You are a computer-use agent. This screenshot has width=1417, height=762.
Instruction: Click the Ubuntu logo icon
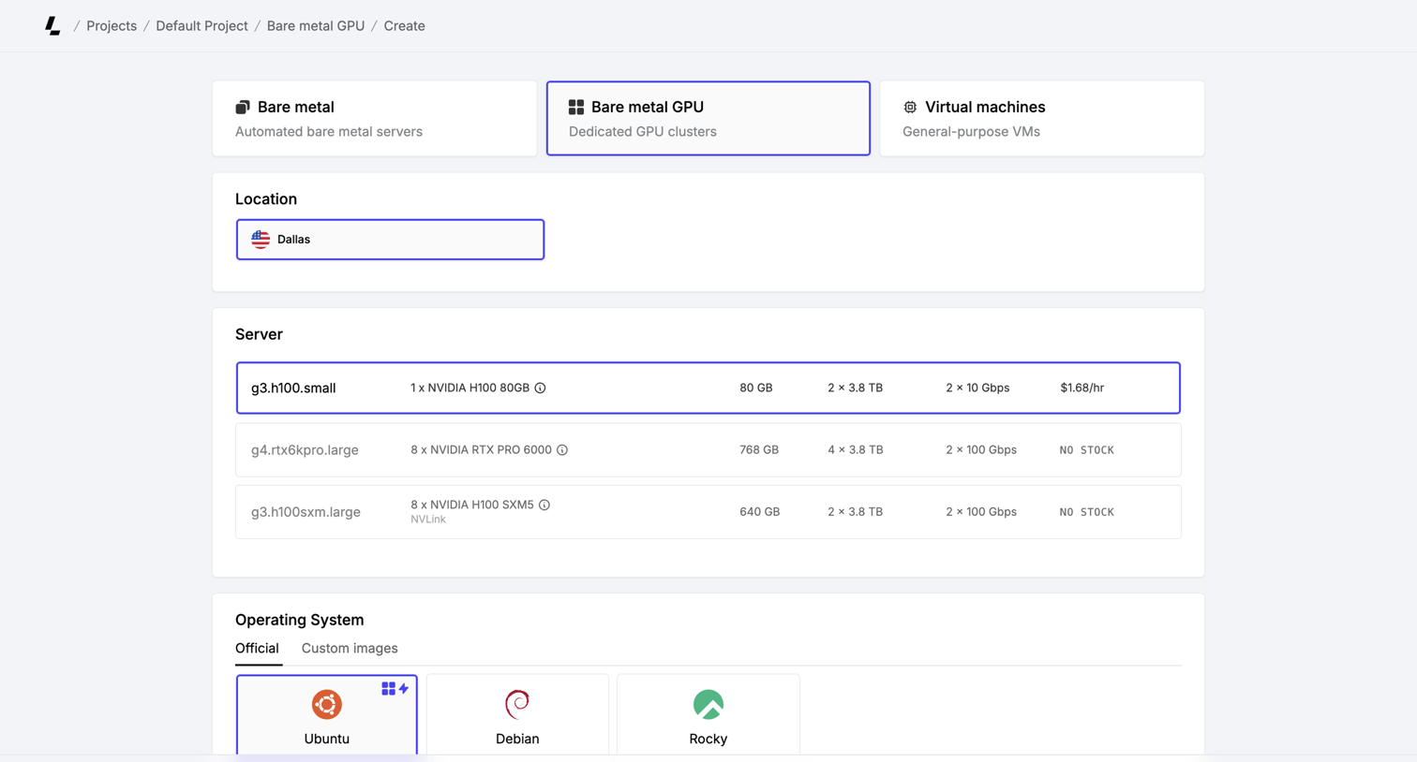point(327,704)
